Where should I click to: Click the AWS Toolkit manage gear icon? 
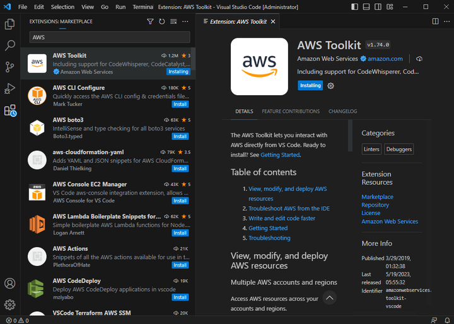(x=331, y=86)
